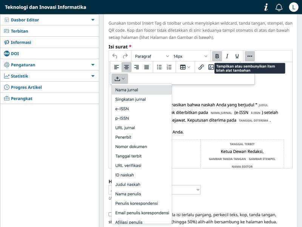This screenshot has width=302, height=227.
Task: Center align the text
Action: tap(126, 67)
